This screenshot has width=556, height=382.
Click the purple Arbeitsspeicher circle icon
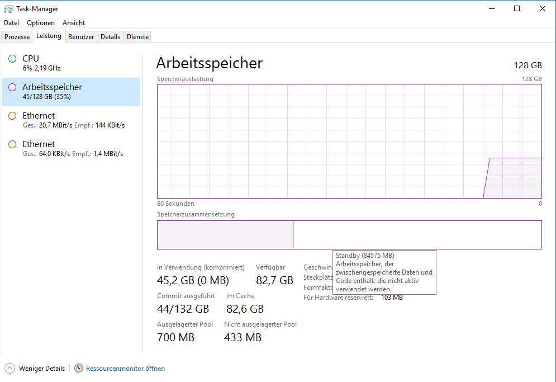(x=12, y=87)
